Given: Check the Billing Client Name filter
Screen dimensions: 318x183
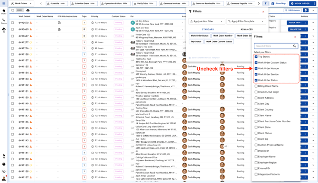Looking at the screenshot, I should pos(256,86).
